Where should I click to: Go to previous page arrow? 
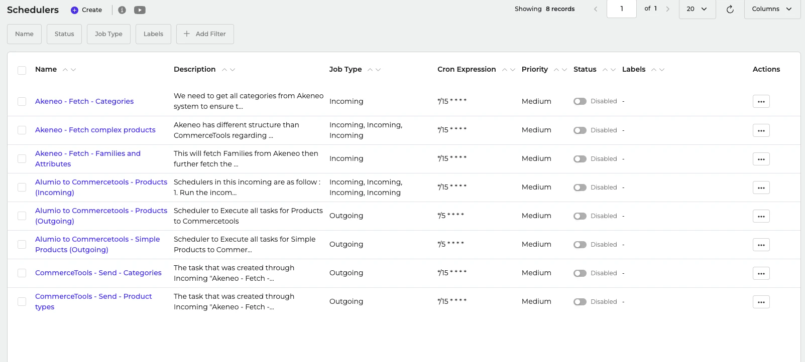tap(596, 9)
